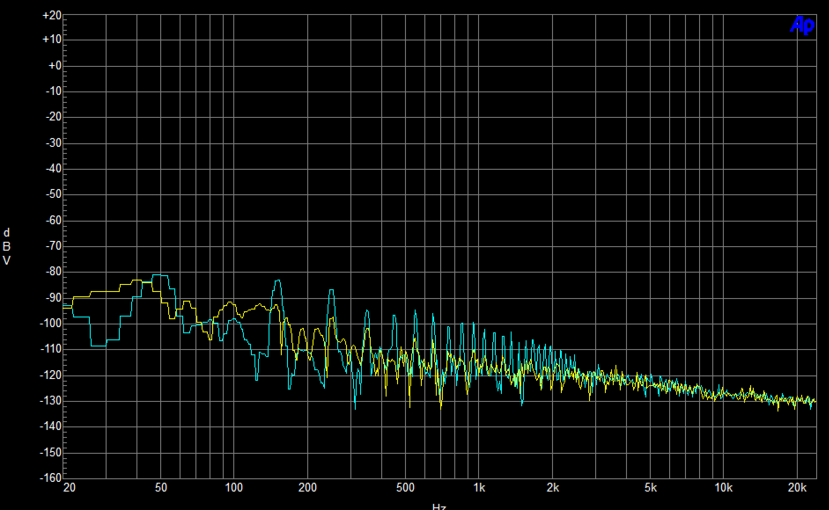The width and height of the screenshot is (829, 510).
Task: Click the -130 y-axis label
Action: tap(51, 401)
